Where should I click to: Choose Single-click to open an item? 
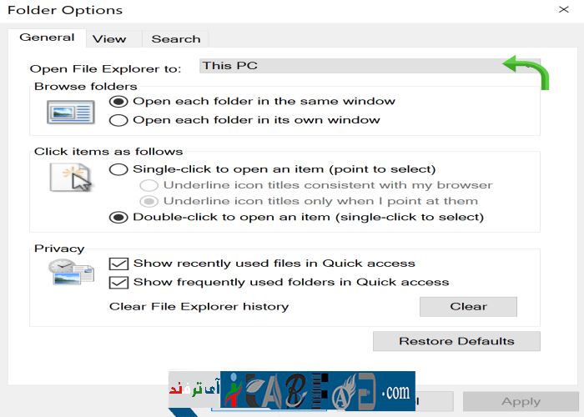pyautogui.click(x=119, y=169)
